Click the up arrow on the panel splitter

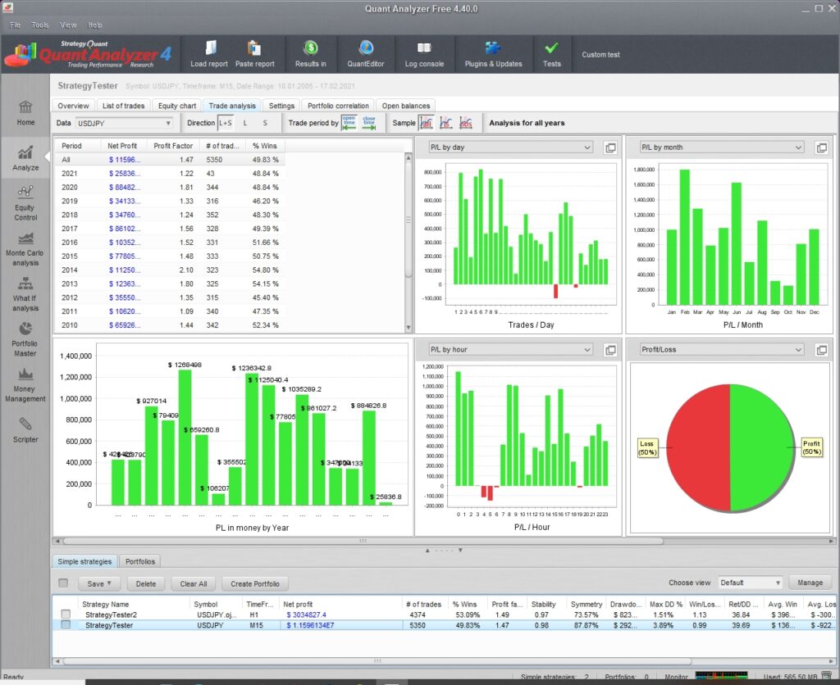click(427, 550)
